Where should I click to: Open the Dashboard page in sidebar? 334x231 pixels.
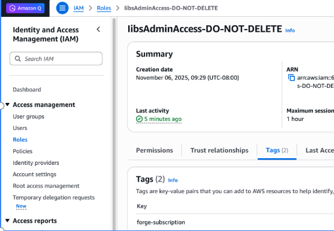tap(27, 90)
